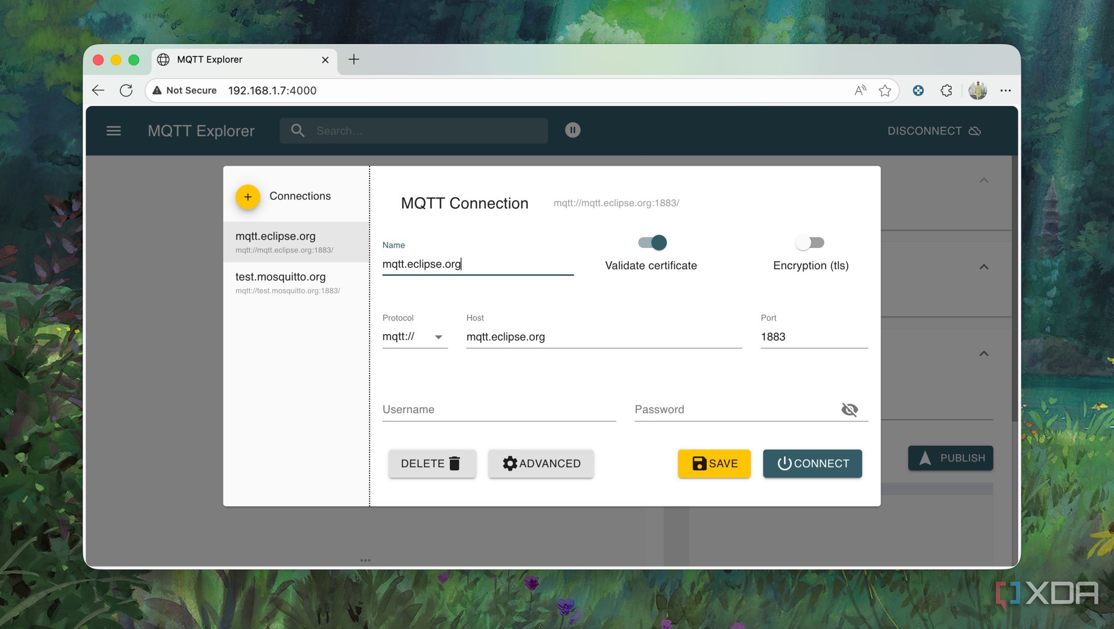Click the browser extensions puzzle icon
The image size is (1114, 629).
tap(946, 91)
